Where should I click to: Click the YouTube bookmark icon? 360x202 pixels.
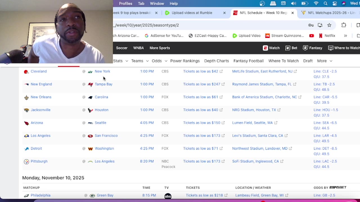(x=311, y=36)
